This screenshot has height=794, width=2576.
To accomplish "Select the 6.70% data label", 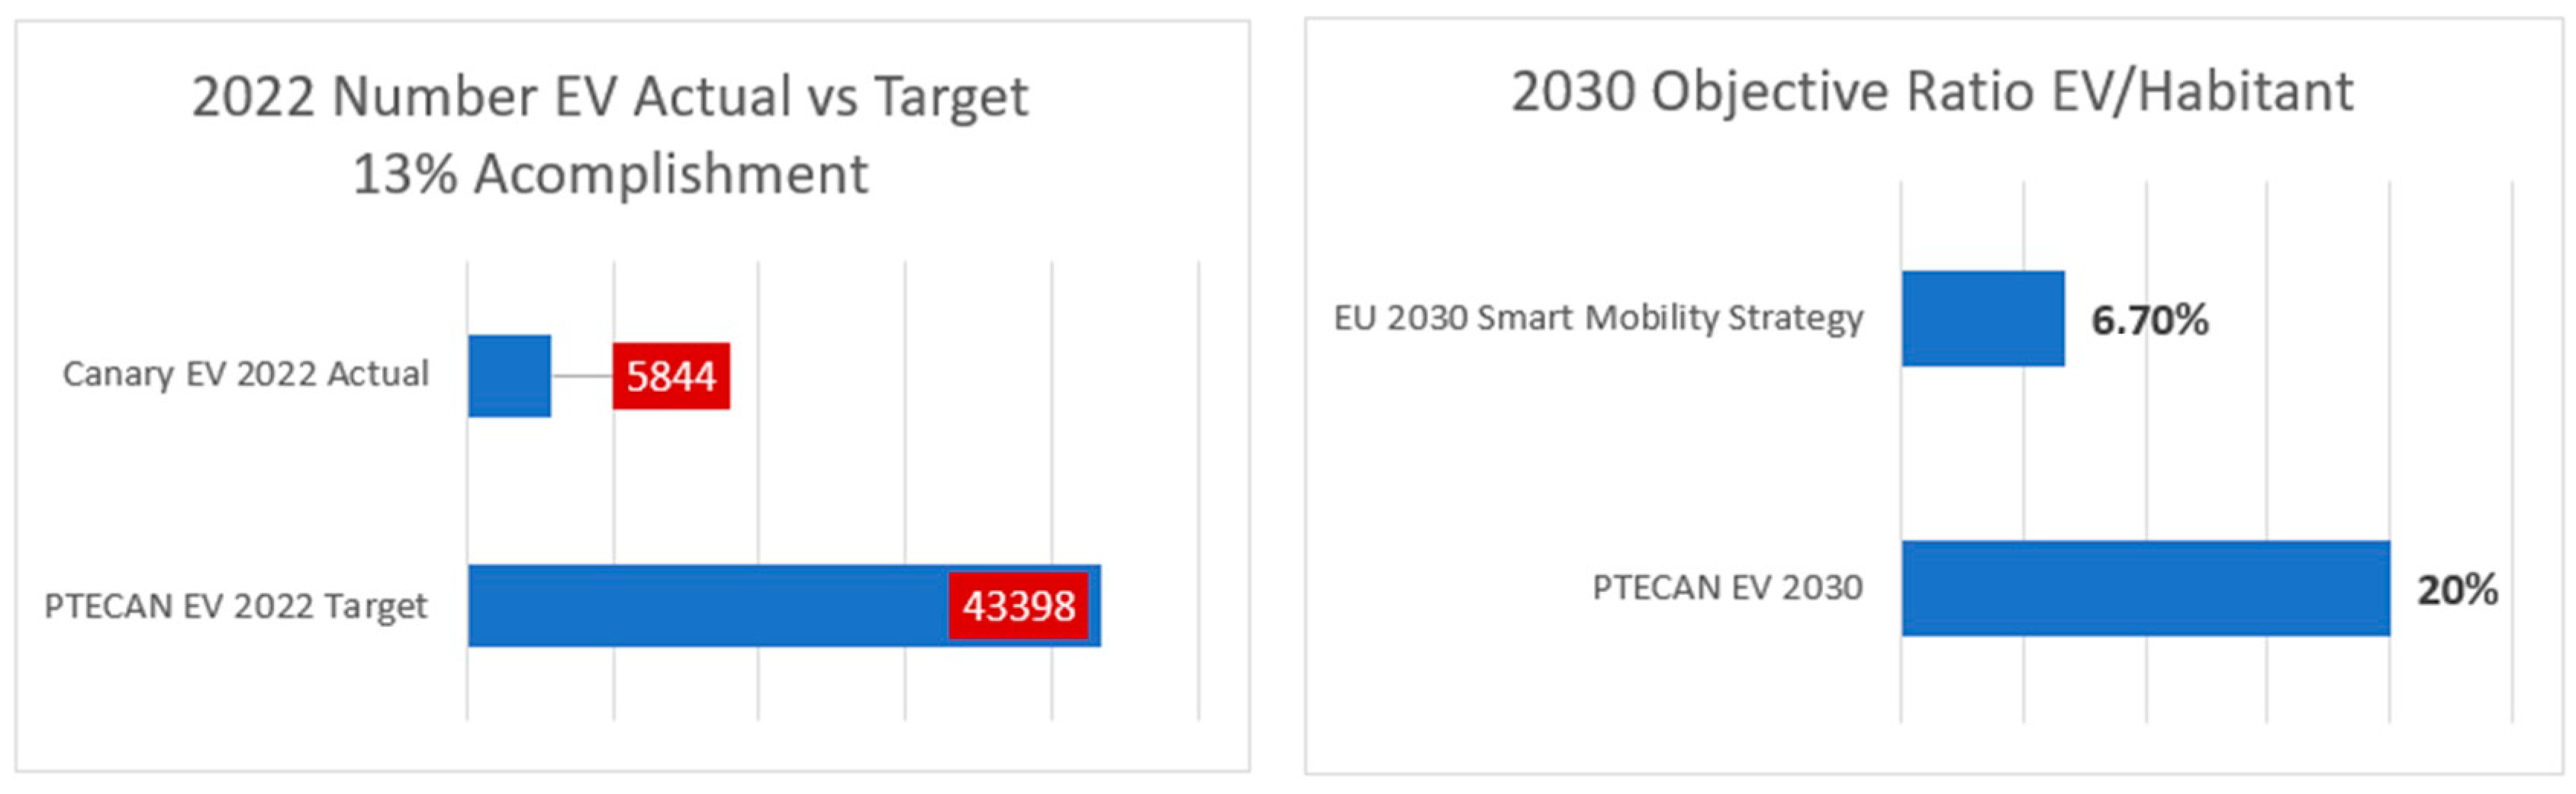I will pyautogui.click(x=2150, y=320).
